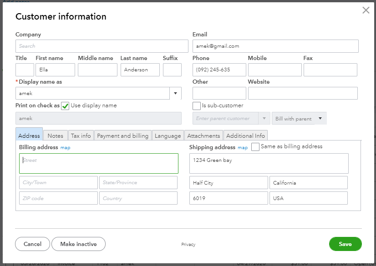Go to Payment and billing tab
The height and width of the screenshot is (266, 376).
point(122,136)
